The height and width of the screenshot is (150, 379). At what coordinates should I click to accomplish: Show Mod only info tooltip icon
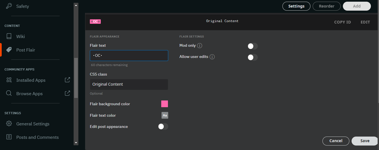(x=200, y=46)
